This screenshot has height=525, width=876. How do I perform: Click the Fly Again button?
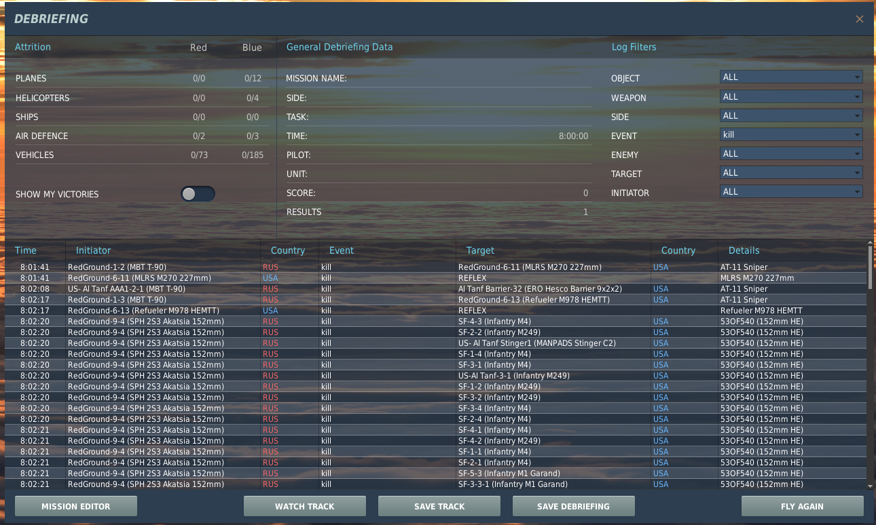coord(803,506)
